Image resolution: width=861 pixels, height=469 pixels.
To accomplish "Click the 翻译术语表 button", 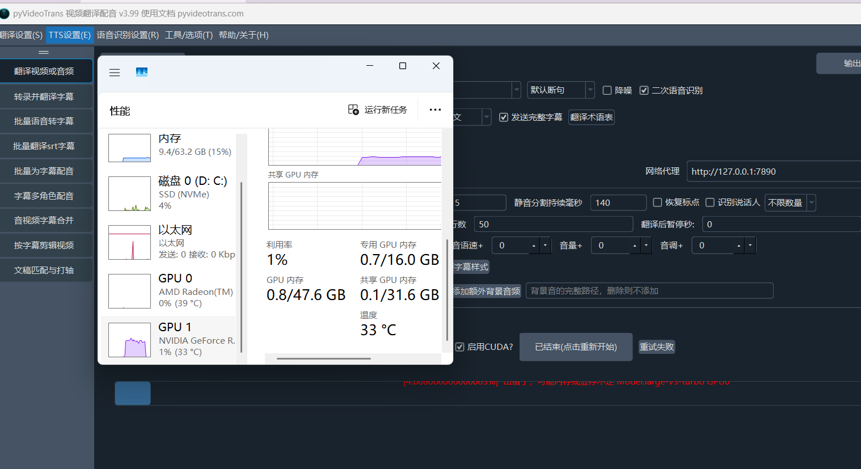I will coord(591,117).
